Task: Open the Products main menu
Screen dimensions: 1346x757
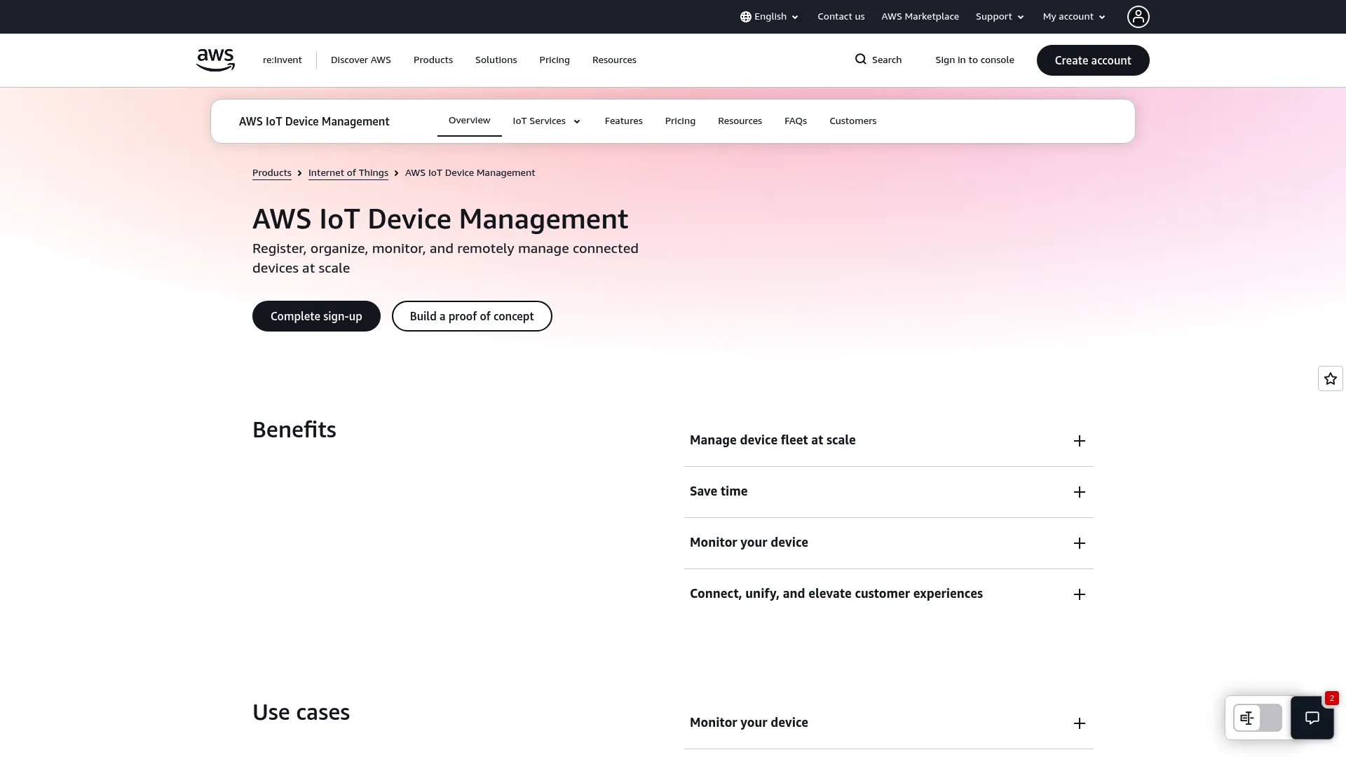Action: (433, 60)
